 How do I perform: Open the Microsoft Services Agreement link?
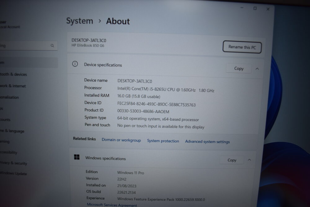tap(112, 205)
